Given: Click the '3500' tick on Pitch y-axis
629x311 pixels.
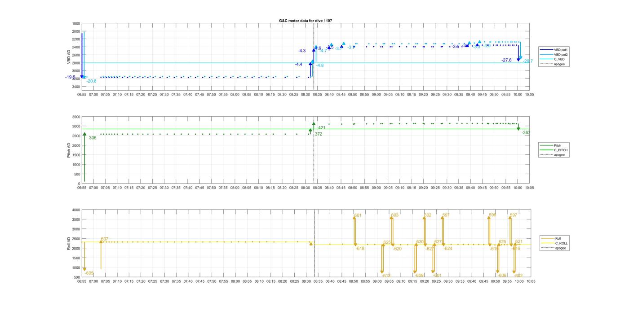Looking at the screenshot, I should click(75, 117).
